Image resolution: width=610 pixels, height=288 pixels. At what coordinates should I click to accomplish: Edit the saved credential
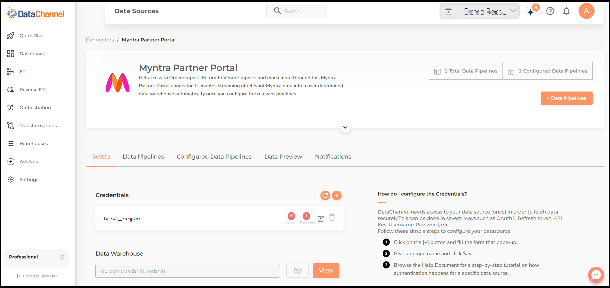click(321, 219)
